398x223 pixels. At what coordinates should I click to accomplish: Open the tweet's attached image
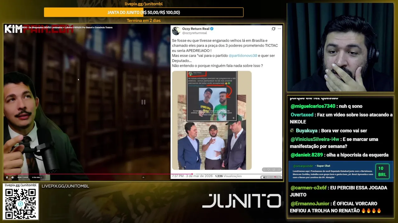tap(212, 120)
